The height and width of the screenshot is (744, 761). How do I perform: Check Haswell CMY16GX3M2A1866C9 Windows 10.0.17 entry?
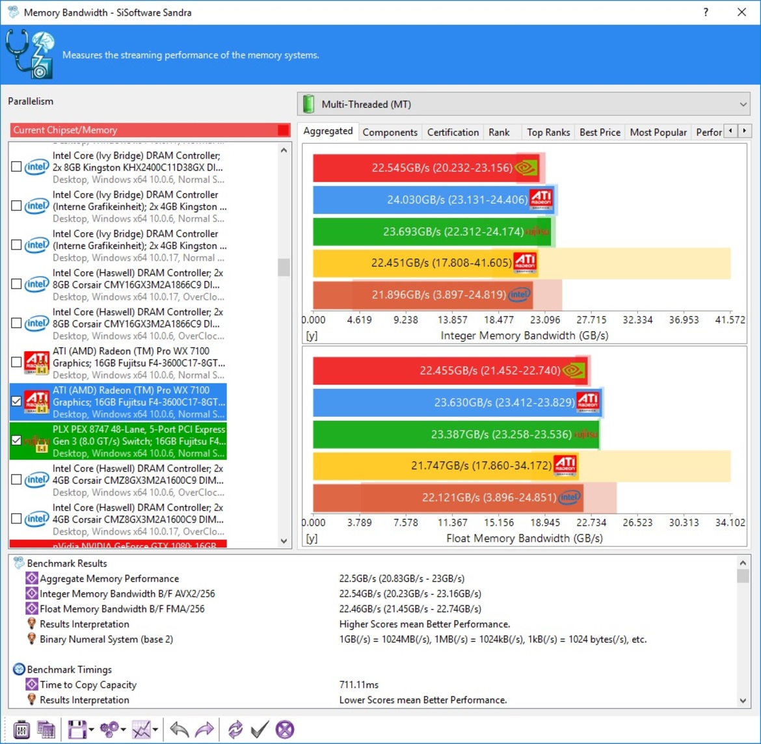[x=16, y=284]
